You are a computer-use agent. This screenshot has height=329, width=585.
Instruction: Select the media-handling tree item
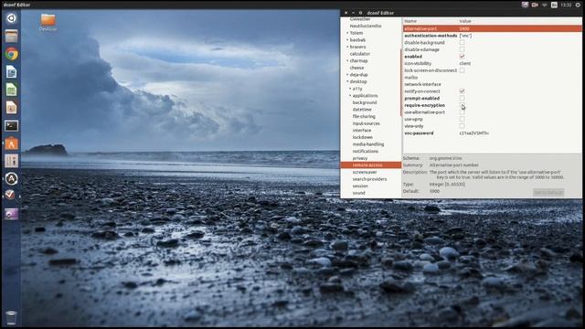368,144
